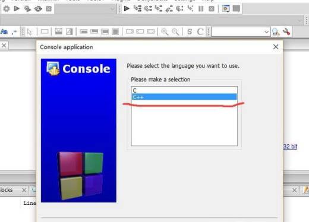Click the Various info debugger icon
This screenshot has height=222, width=309.
click(x=237, y=8)
